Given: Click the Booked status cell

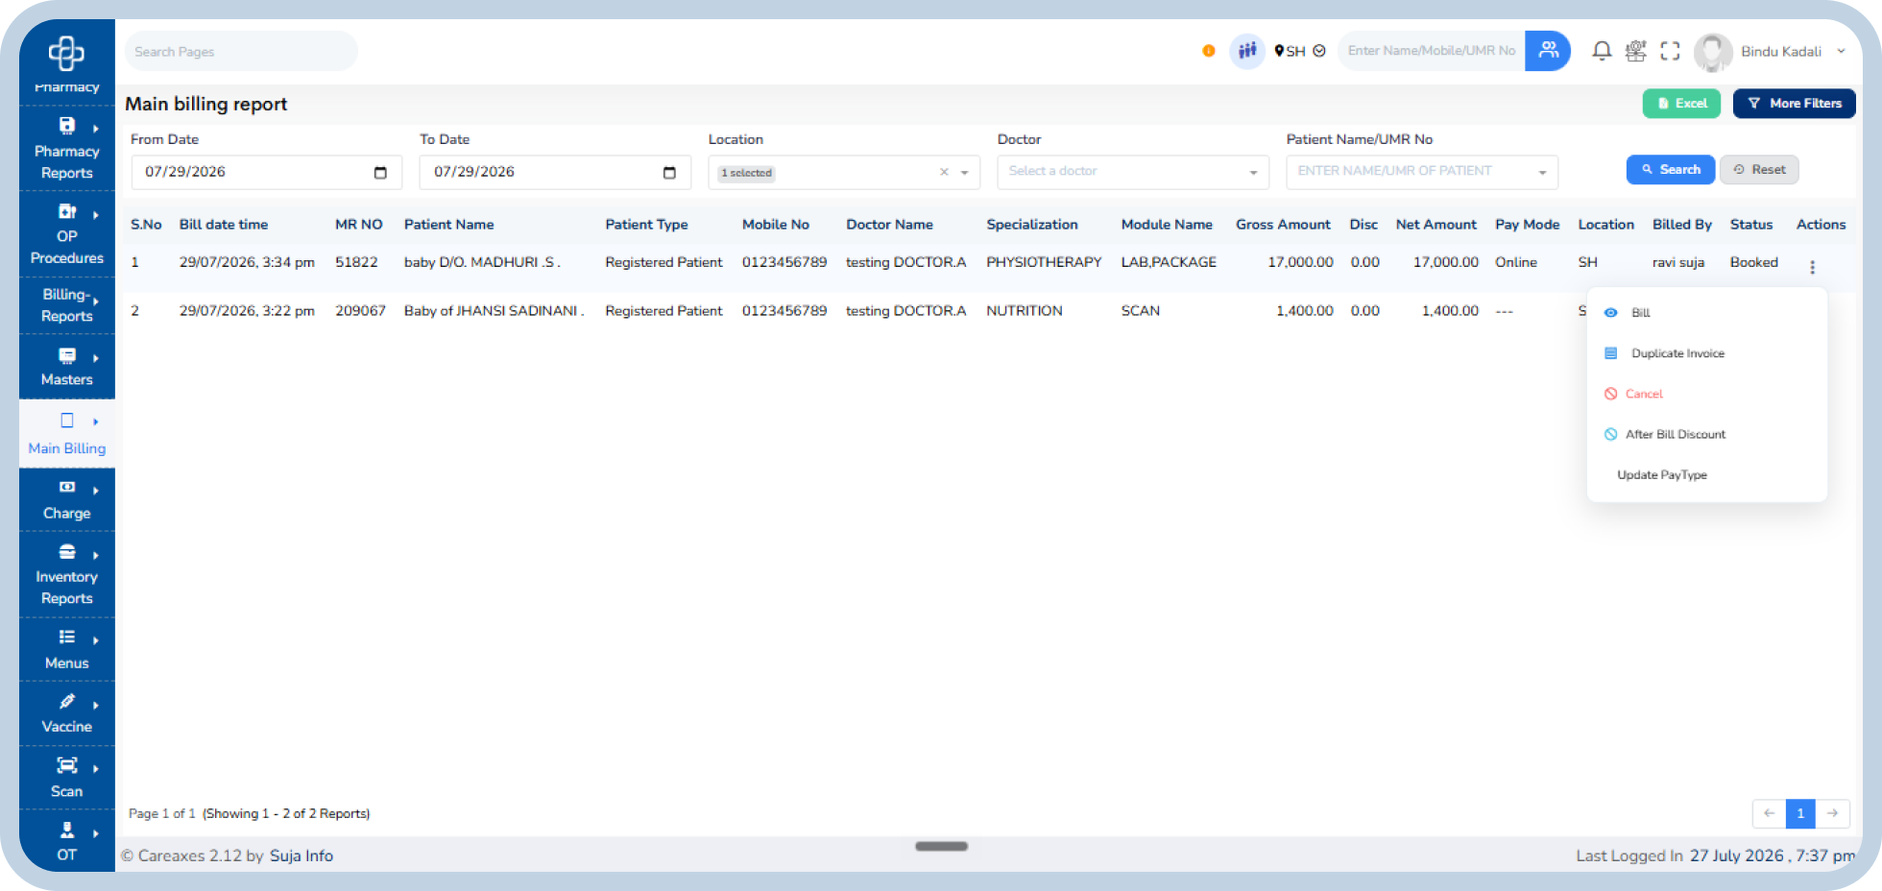Looking at the screenshot, I should [1754, 262].
